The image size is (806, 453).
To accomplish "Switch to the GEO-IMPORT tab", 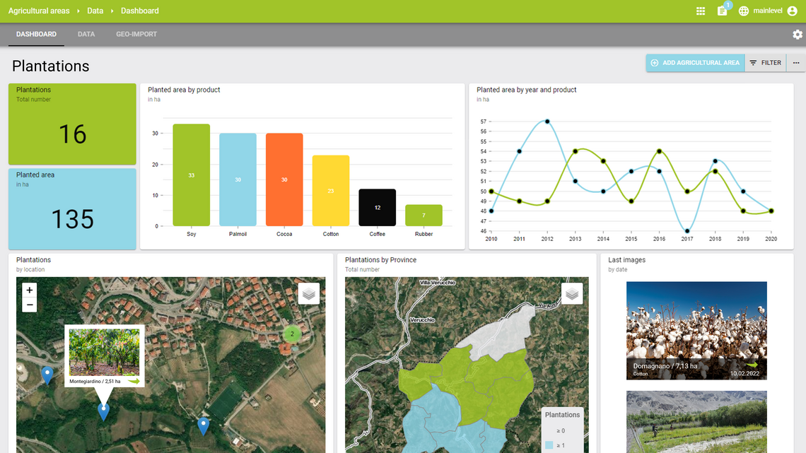I will (x=136, y=35).
